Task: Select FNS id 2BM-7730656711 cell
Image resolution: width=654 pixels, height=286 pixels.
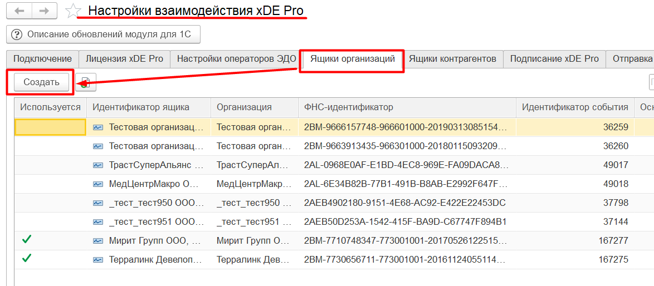Action: pyautogui.click(x=407, y=260)
